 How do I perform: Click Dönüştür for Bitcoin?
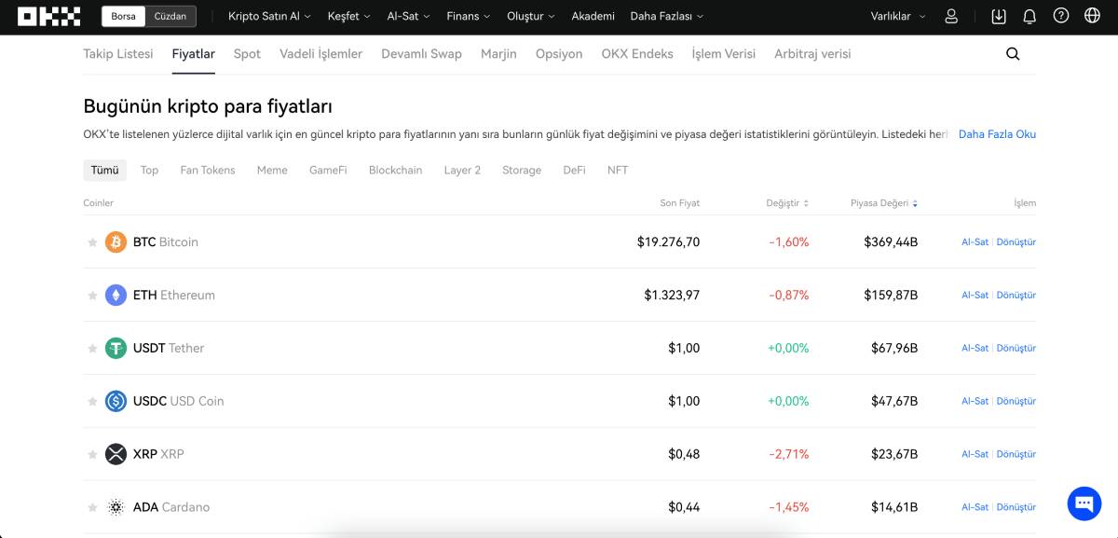click(1016, 242)
